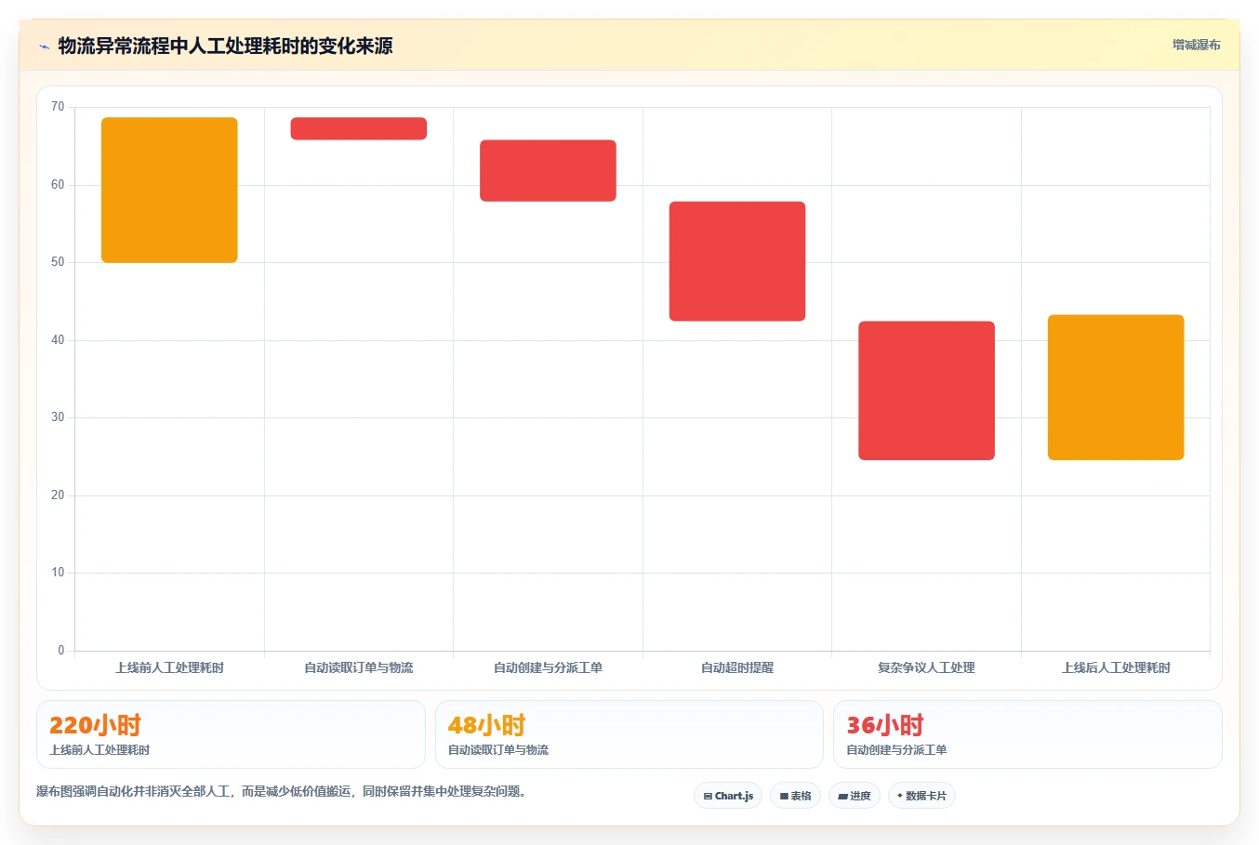Click x-axis label 自动读取订单与物流

click(x=359, y=667)
